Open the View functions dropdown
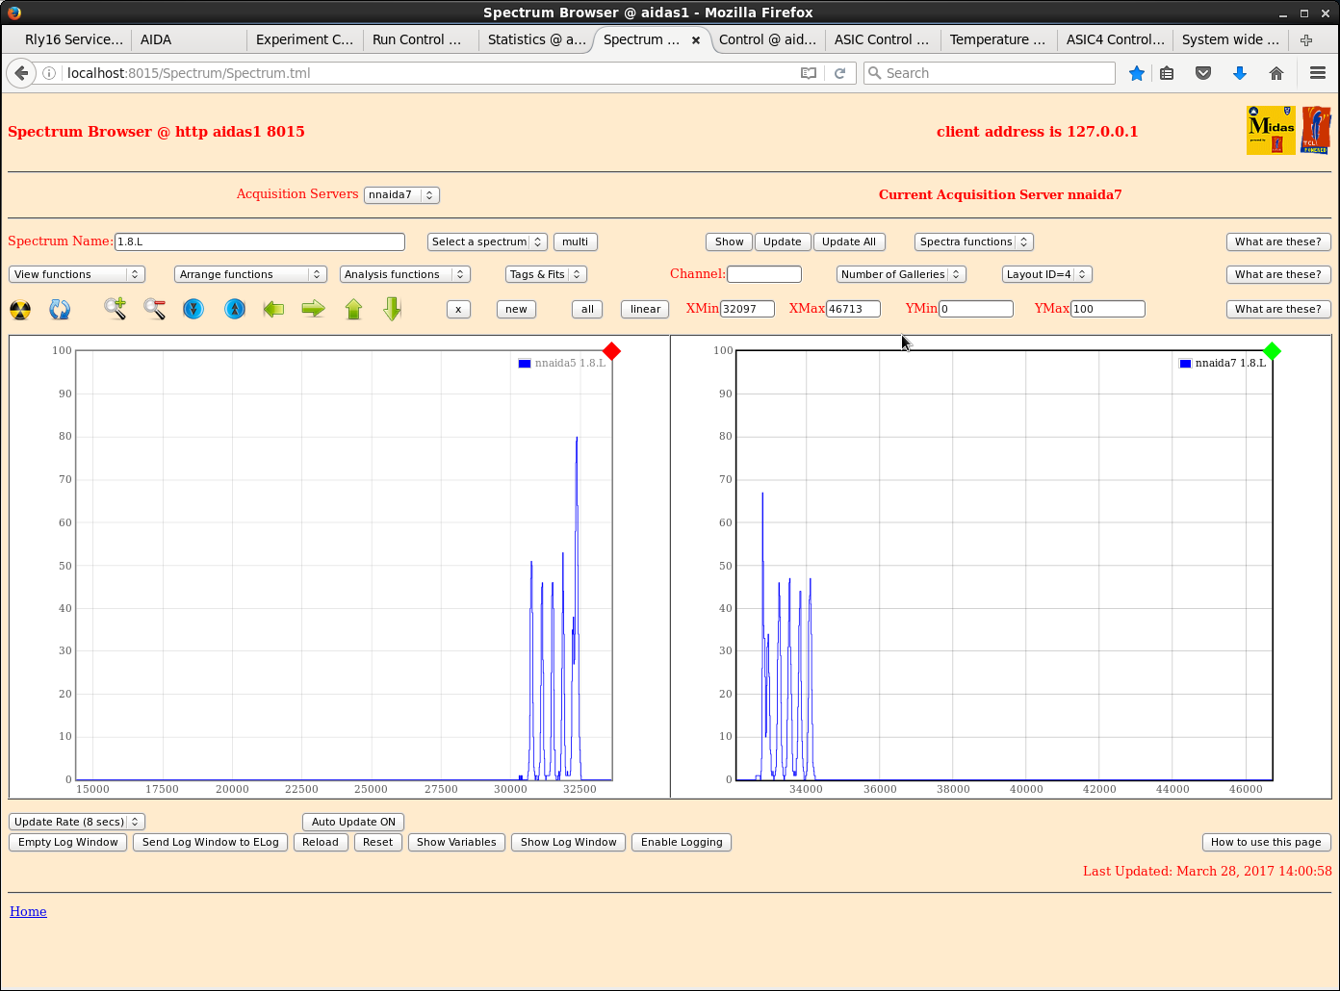The height and width of the screenshot is (991, 1340). [76, 274]
